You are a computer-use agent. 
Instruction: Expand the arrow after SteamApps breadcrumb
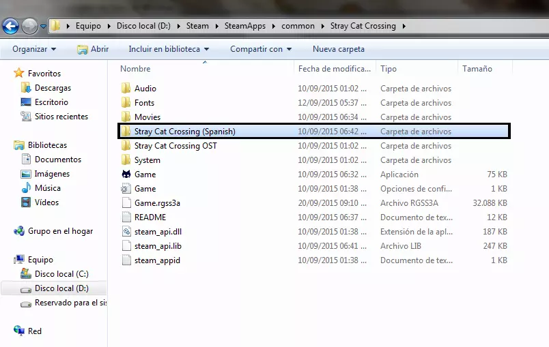click(x=273, y=26)
